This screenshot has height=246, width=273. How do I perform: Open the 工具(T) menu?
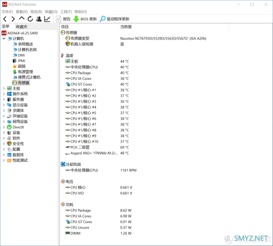pyautogui.click(x=66, y=12)
